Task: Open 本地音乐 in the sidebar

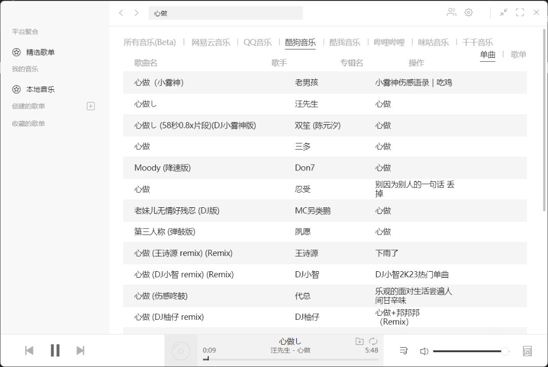Action: pos(41,89)
